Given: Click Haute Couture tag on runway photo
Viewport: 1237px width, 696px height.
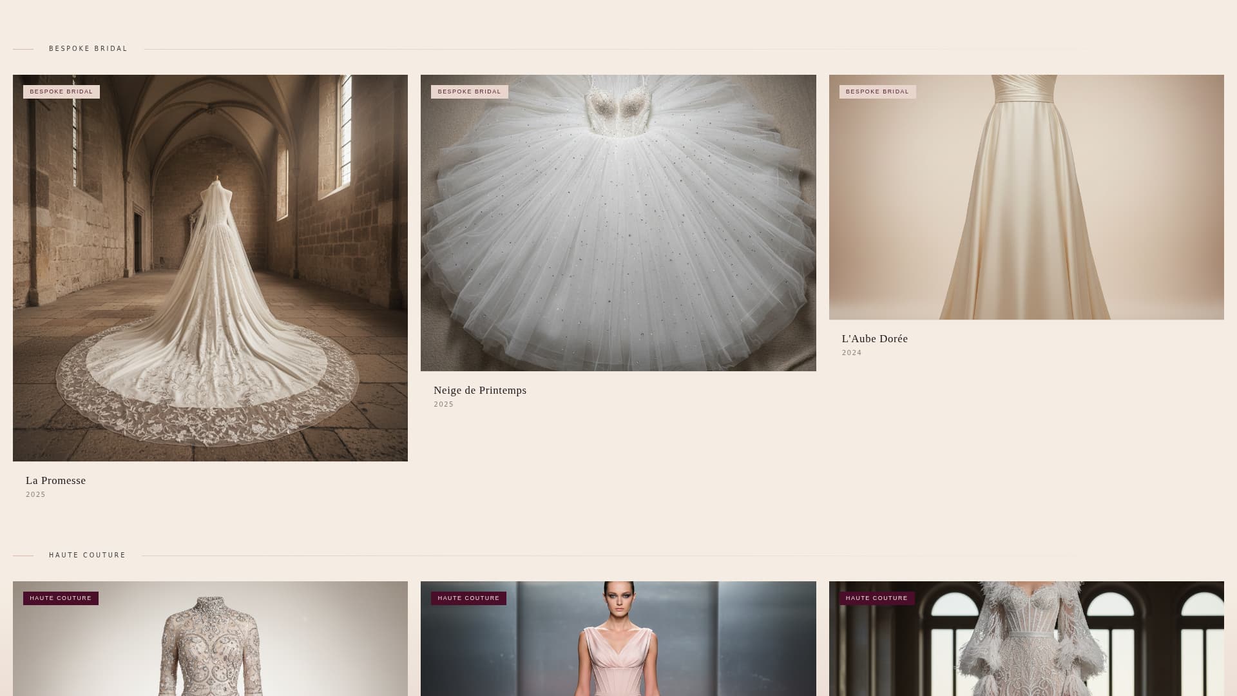Looking at the screenshot, I should [x=468, y=598].
